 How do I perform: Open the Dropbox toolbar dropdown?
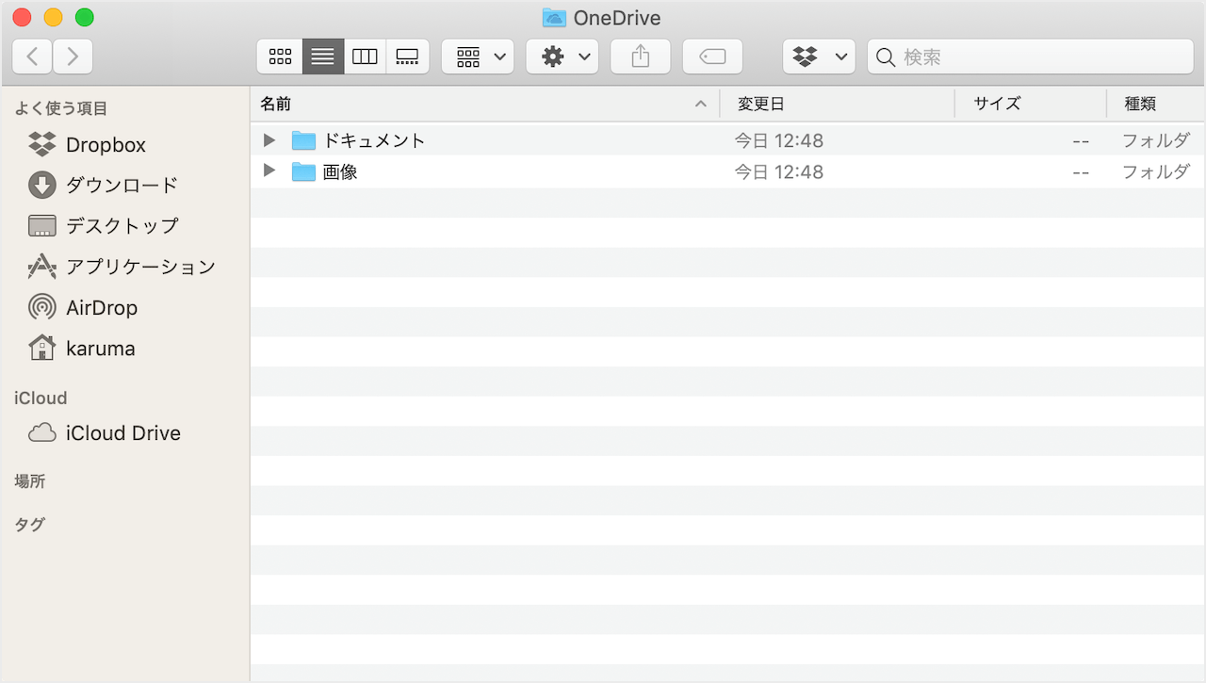click(x=819, y=57)
